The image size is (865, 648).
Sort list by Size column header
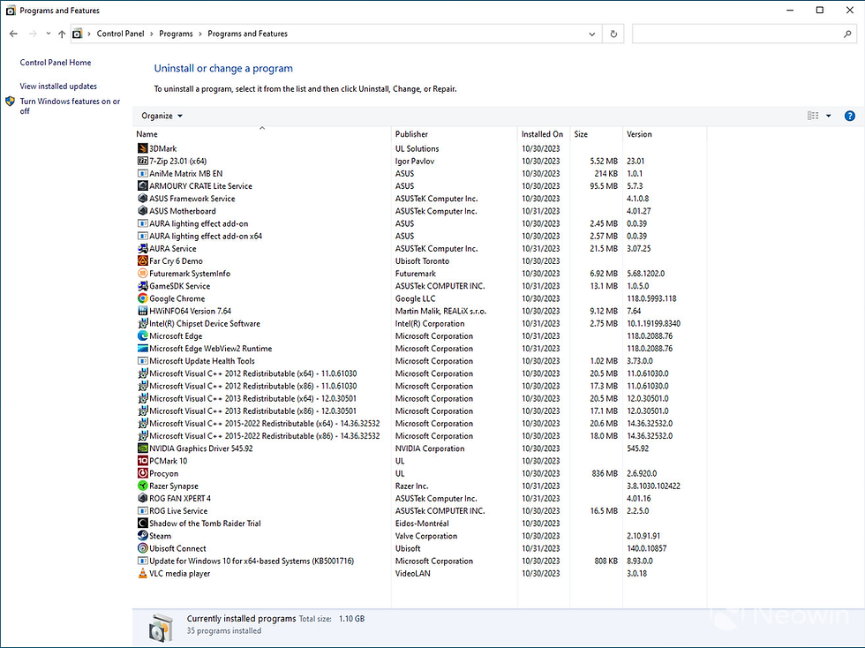point(581,134)
